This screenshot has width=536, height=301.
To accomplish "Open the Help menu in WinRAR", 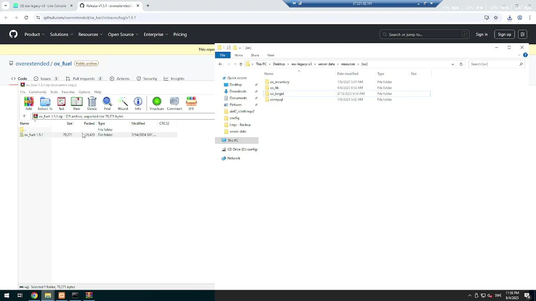I will [x=98, y=92].
